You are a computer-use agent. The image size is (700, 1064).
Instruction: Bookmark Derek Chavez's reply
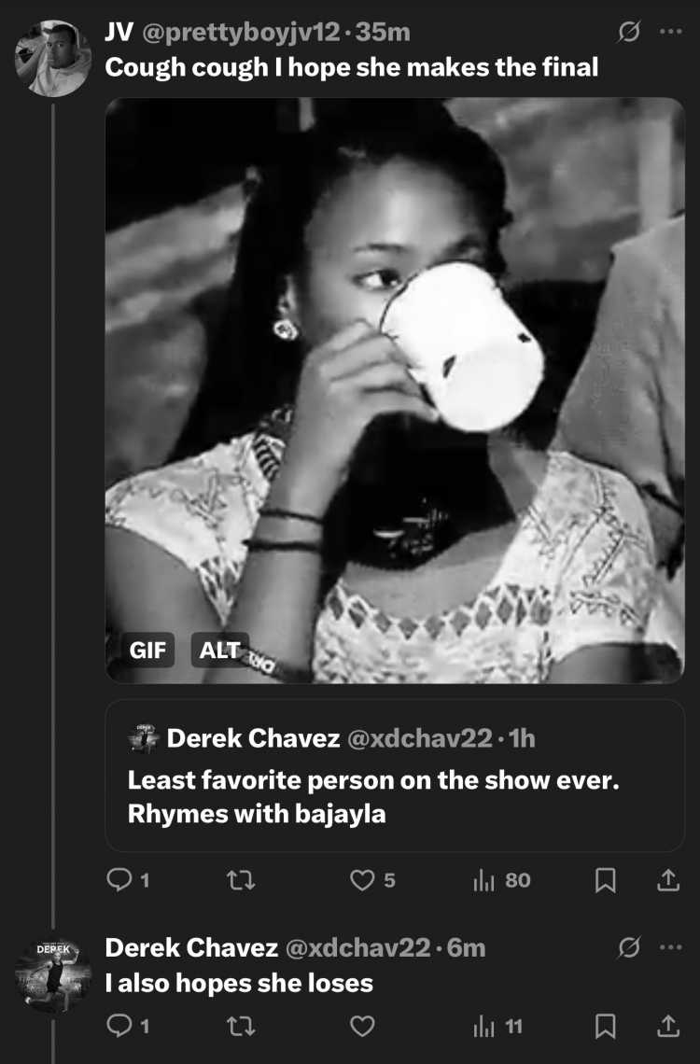tap(605, 1026)
